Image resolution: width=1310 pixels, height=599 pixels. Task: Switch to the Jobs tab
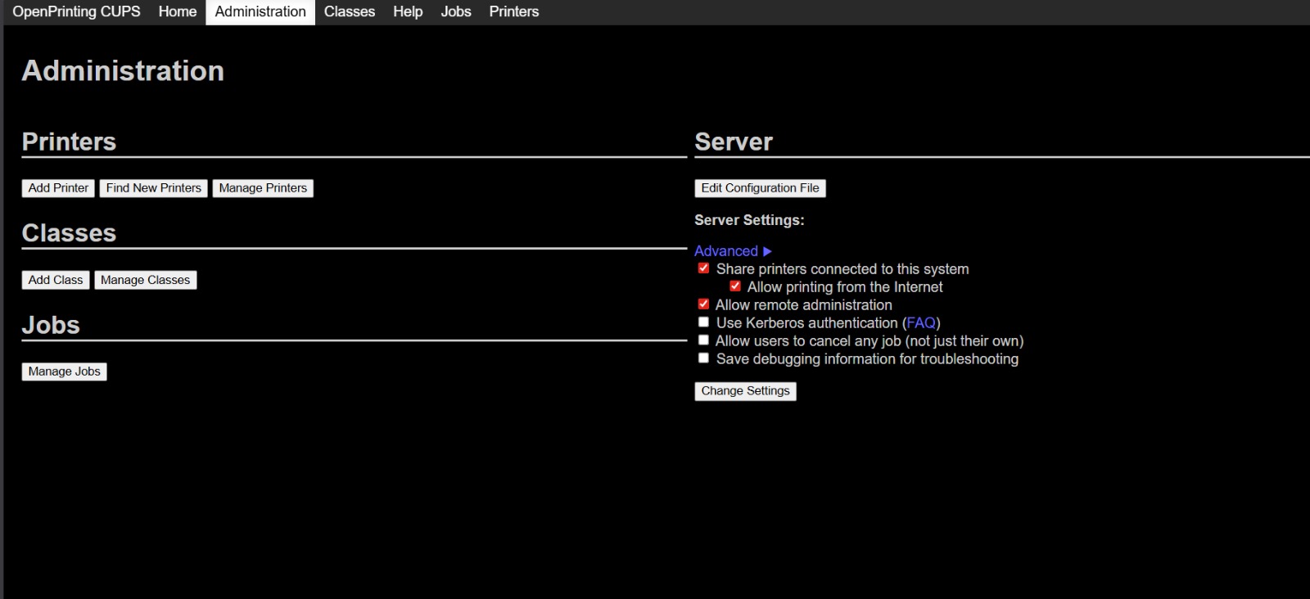point(456,11)
